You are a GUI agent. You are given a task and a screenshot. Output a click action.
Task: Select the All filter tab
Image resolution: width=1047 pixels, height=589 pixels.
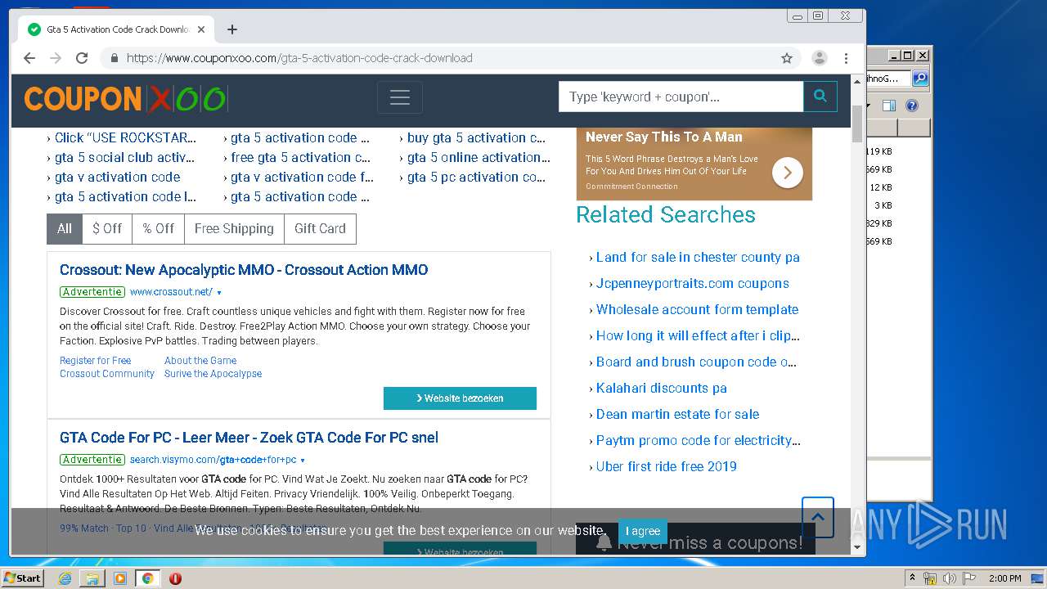tap(65, 229)
